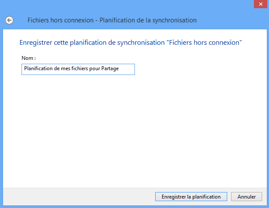Save the sync schedule

pyautogui.click(x=191, y=196)
